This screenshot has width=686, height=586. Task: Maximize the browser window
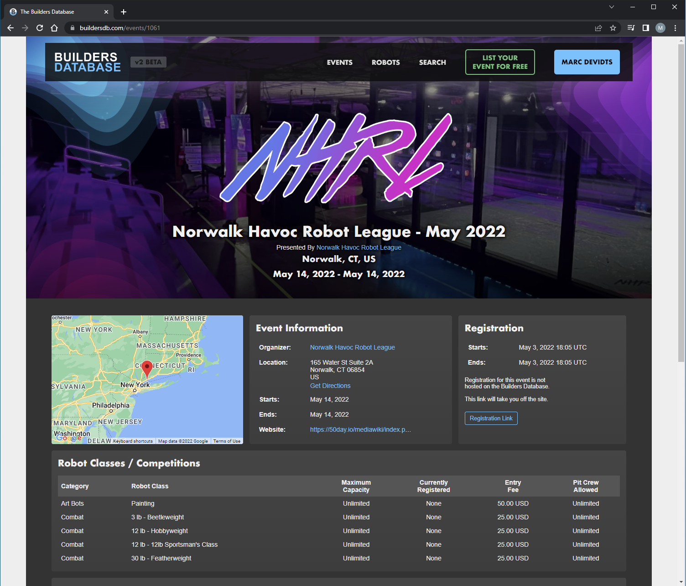coord(654,7)
